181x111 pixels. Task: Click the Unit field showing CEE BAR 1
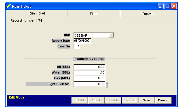(94, 35)
